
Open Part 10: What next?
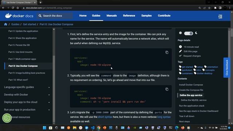pos(18,80)
